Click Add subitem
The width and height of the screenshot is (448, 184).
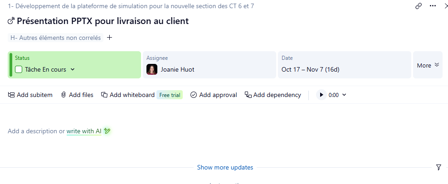click(30, 95)
